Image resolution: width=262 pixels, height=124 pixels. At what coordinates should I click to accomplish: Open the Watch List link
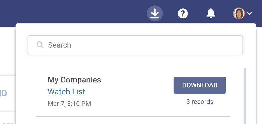66,92
